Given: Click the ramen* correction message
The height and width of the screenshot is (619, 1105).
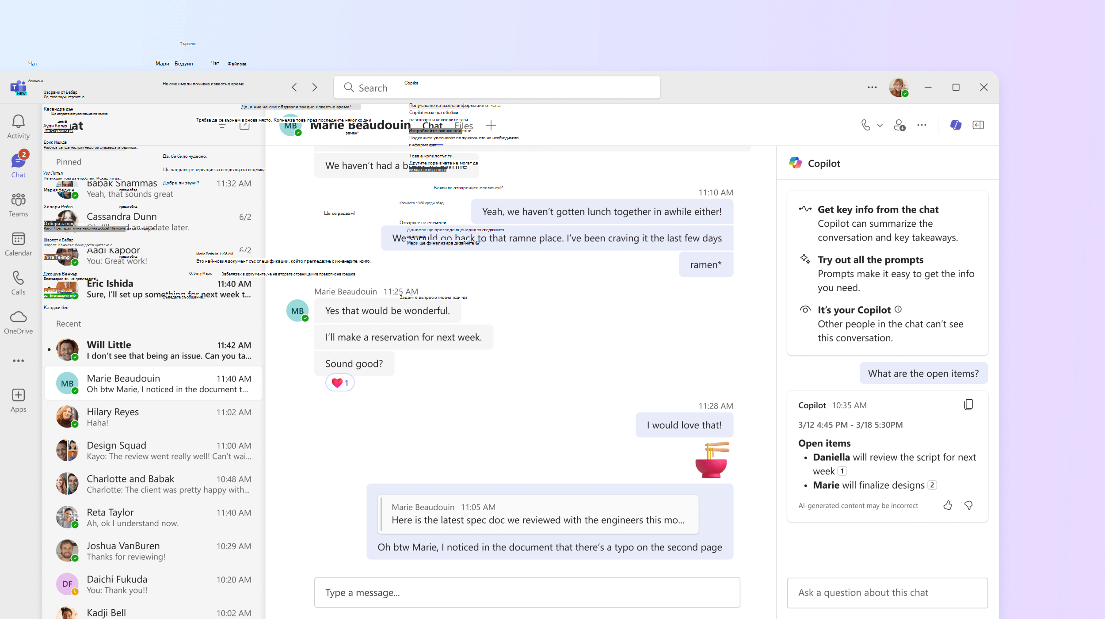Looking at the screenshot, I should 706,264.
